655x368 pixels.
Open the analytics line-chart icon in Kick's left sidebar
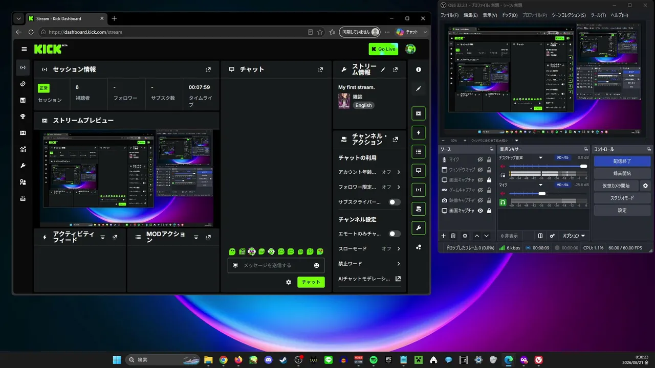(23, 149)
